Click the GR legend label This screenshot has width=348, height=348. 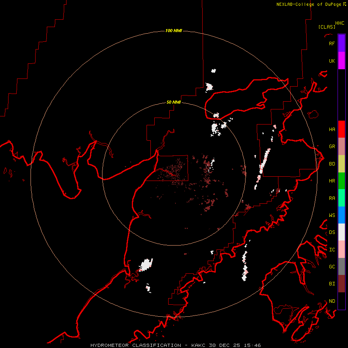pos(332,147)
